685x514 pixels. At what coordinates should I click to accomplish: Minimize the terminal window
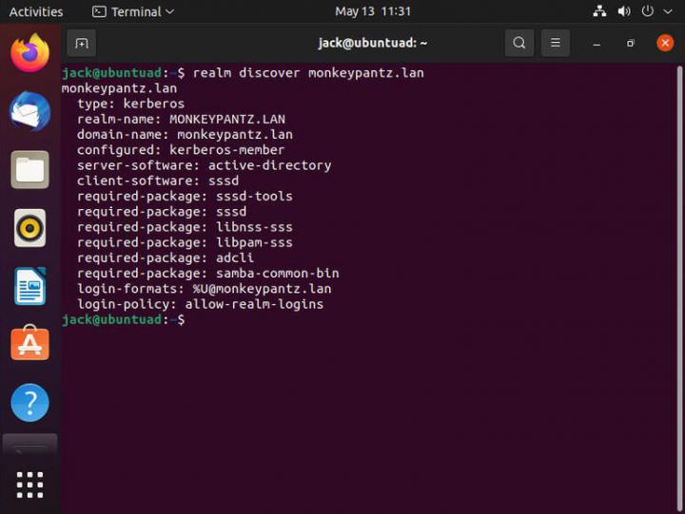tap(596, 44)
